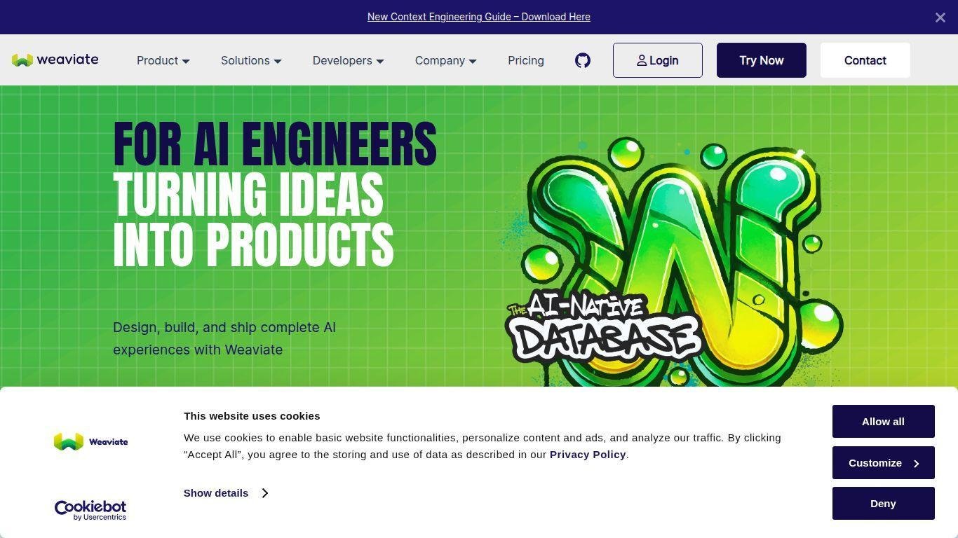Deny all cookies
Screen dimensions: 958x538
[883, 504]
